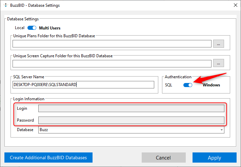The image size is (241, 167).
Task: Apply the database settings
Action: coord(214,158)
